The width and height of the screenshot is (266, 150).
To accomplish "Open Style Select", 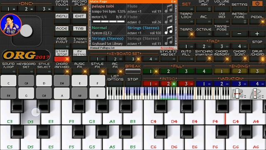I will pyautogui.click(x=44, y=71).
